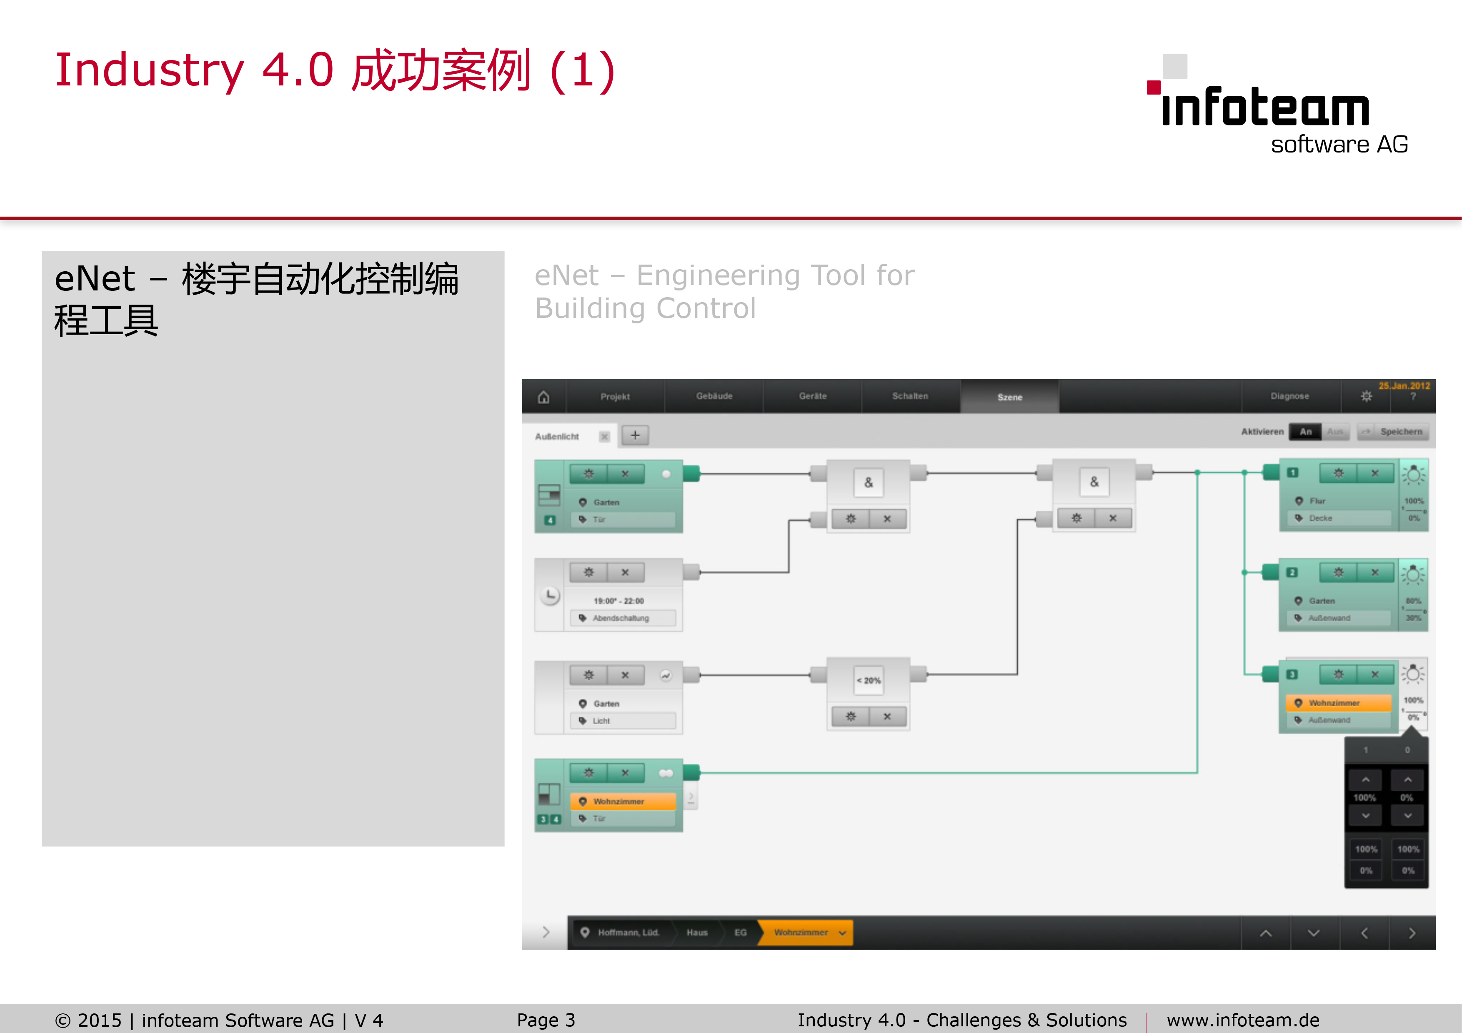Viewport: 1462px width, 1033px height.
Task: Delete the Wohnzimmer Außenwand output block
Action: 1375,674
